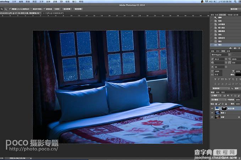Select the Zoom Out magnifier in options bar
The image size is (241, 160).
(x=6, y=9)
